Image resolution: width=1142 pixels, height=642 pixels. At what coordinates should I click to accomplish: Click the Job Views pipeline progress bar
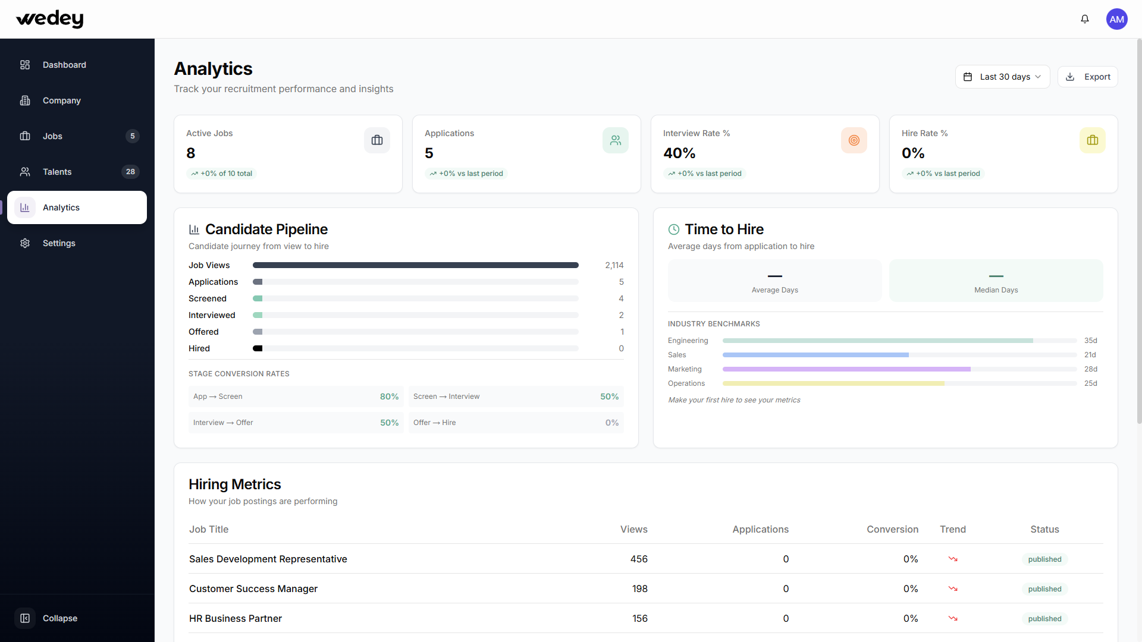click(x=415, y=265)
